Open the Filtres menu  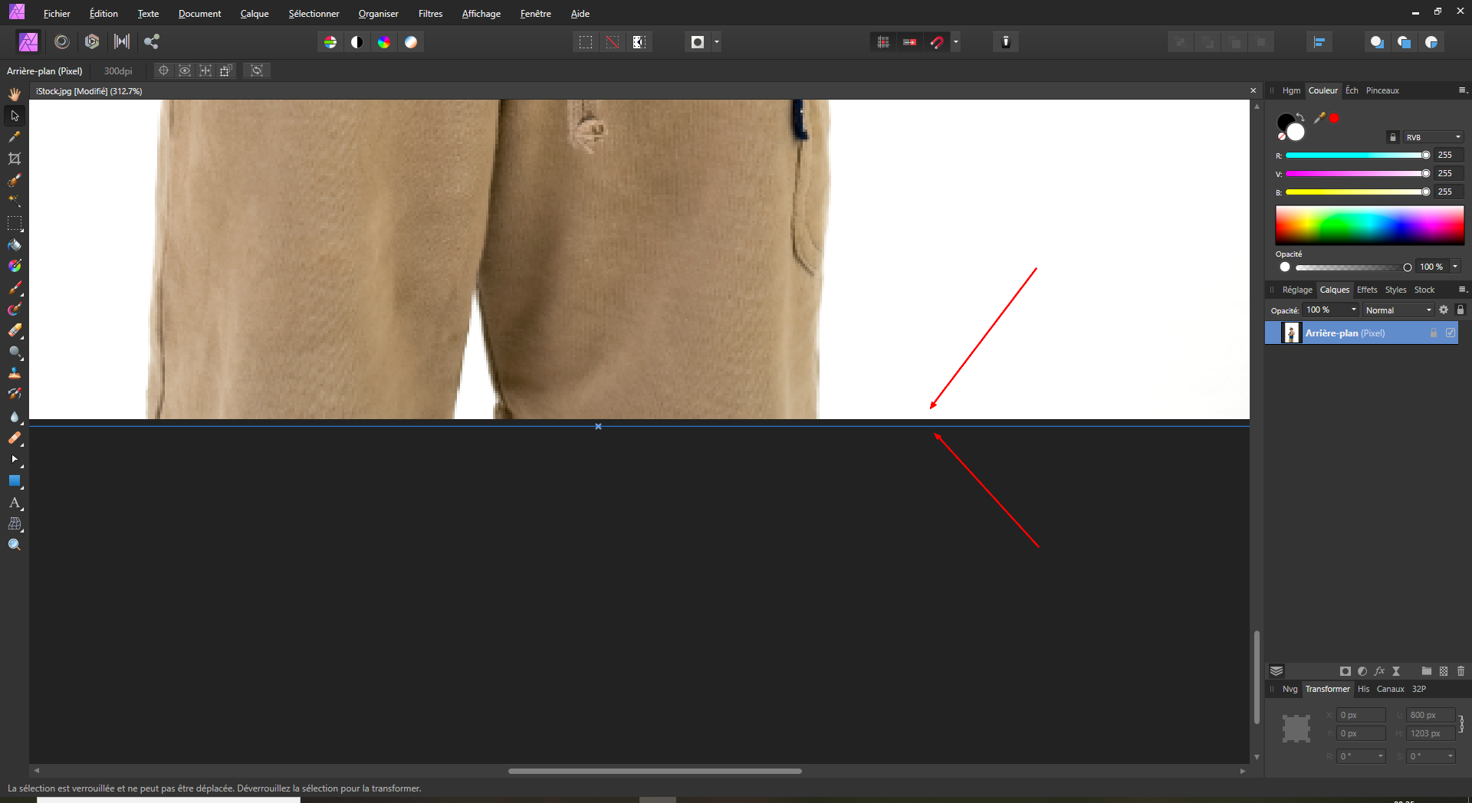tap(430, 14)
